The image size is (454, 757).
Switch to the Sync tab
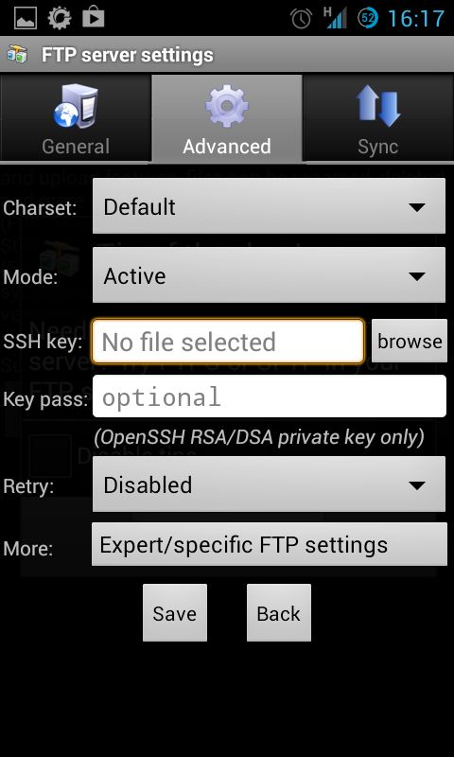coord(378,118)
